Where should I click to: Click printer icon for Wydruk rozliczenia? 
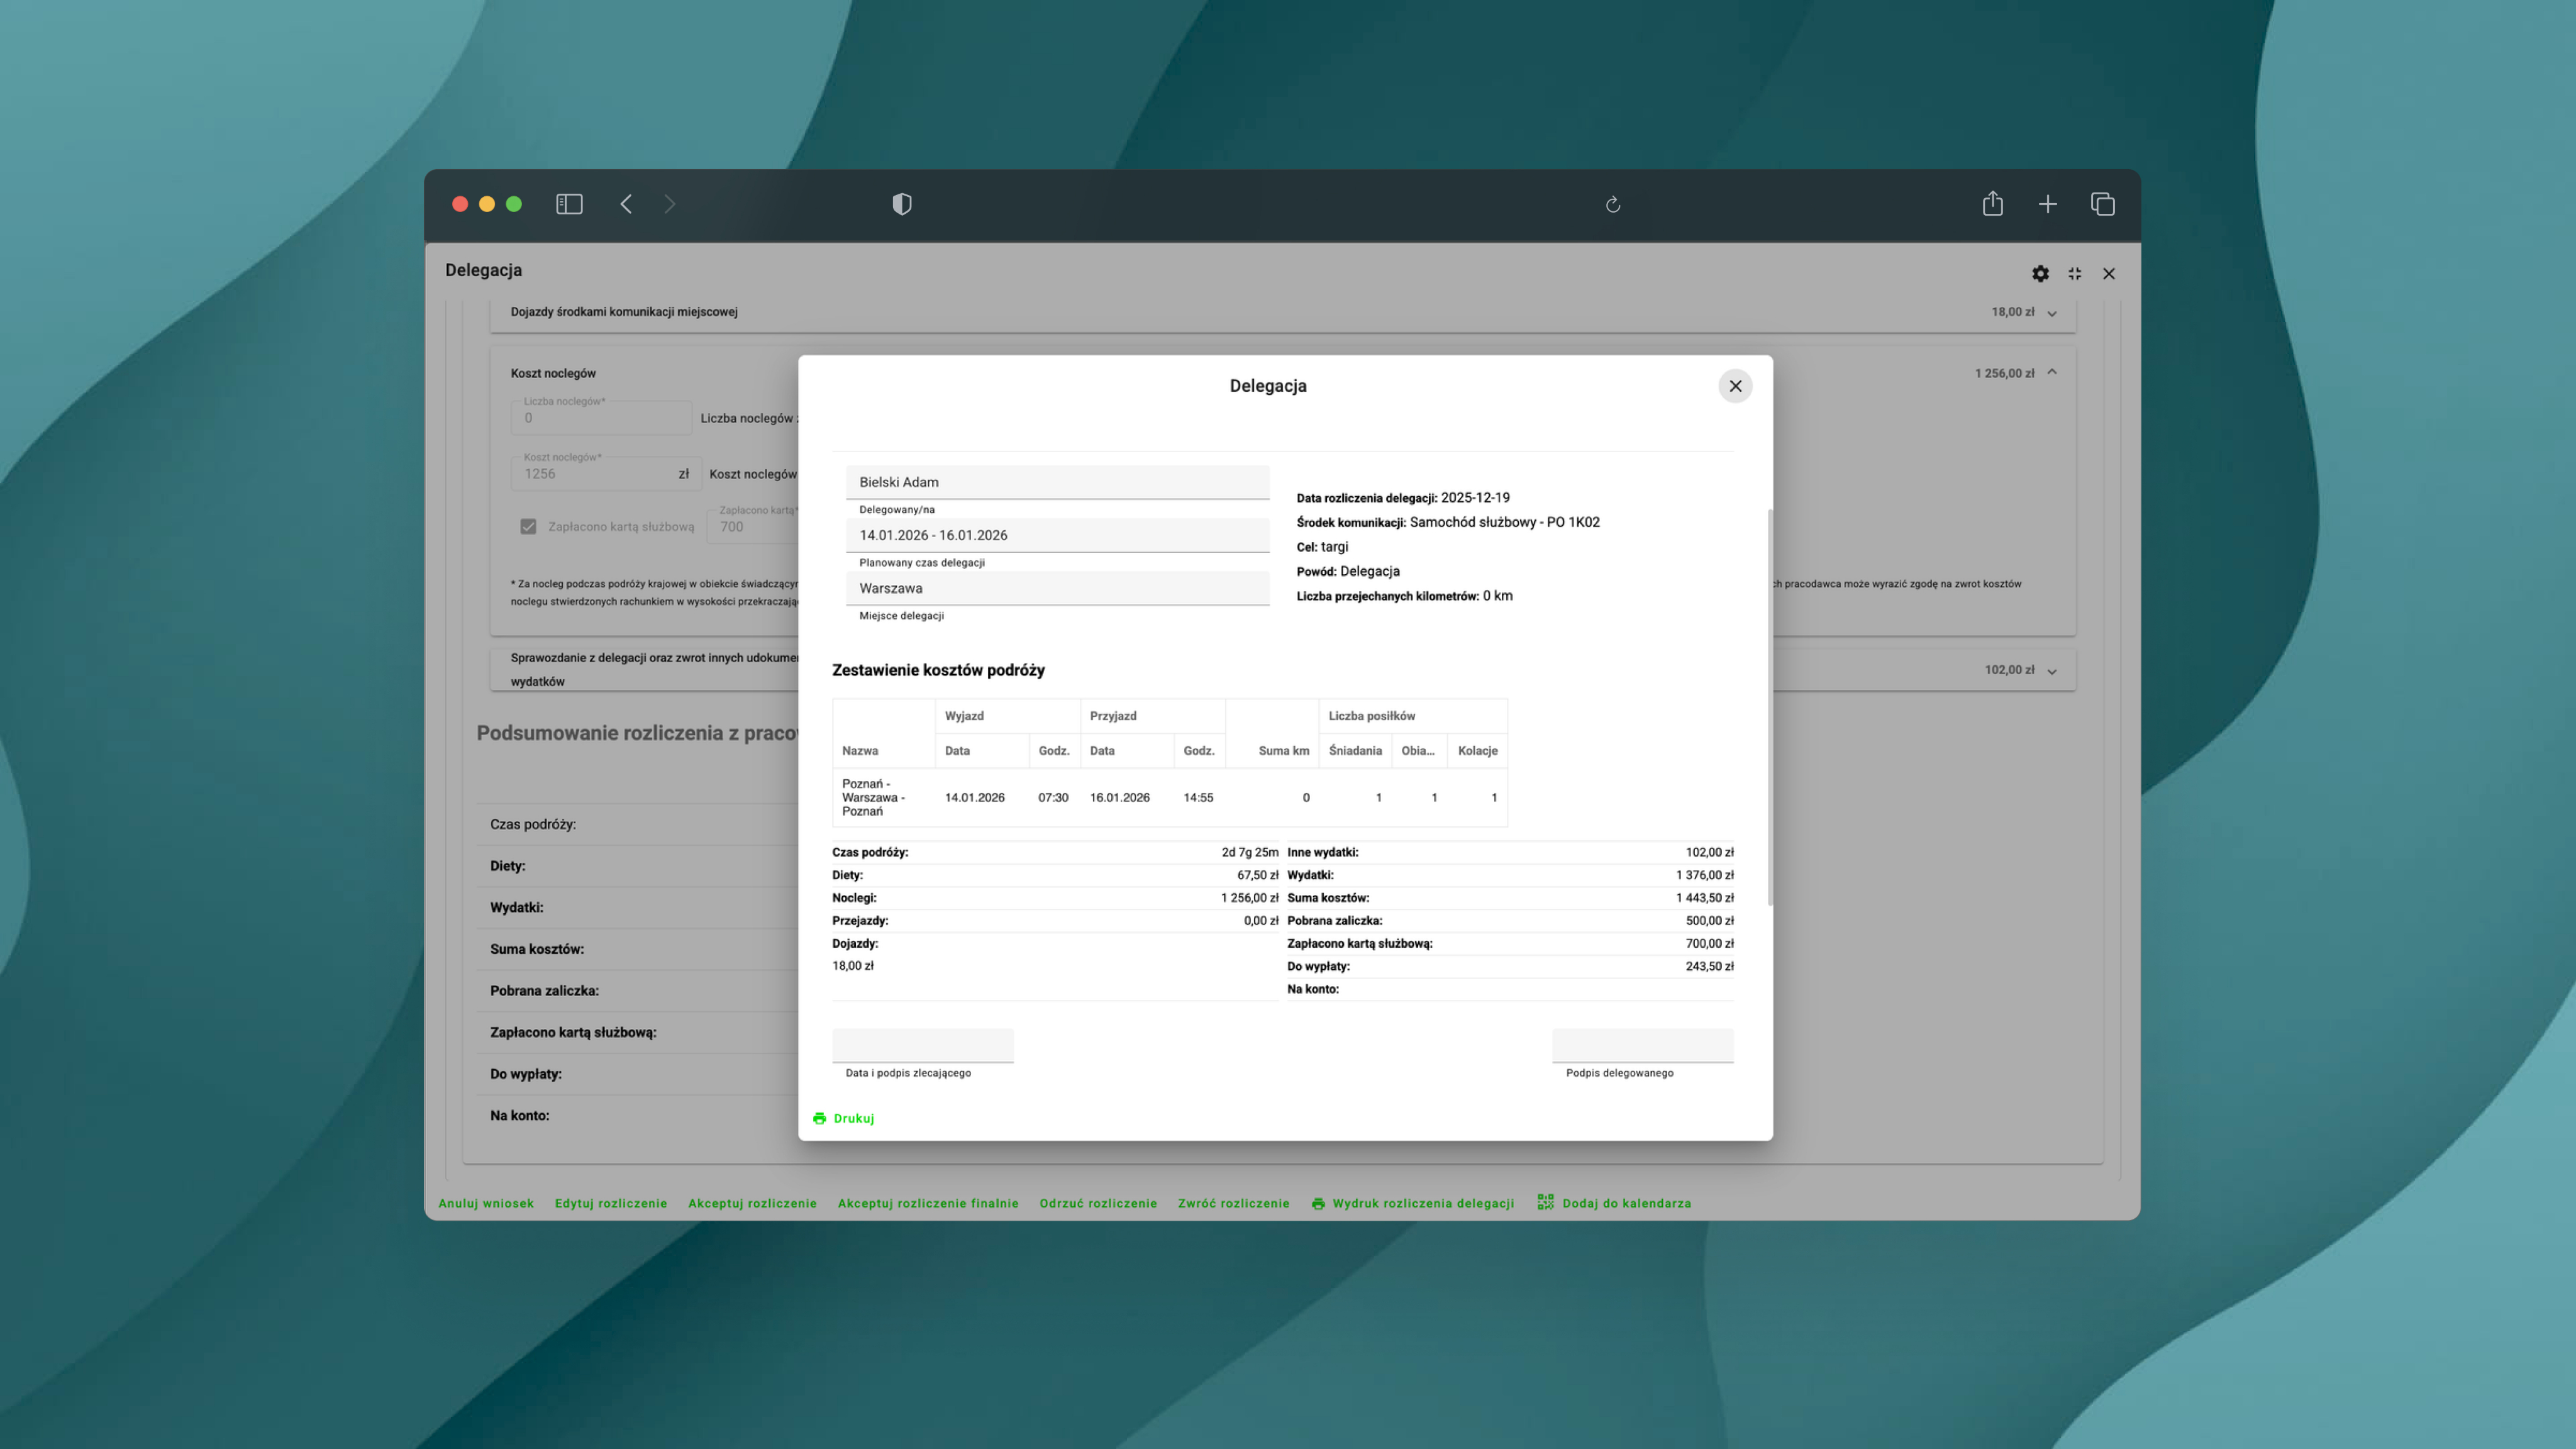pyautogui.click(x=1318, y=1203)
